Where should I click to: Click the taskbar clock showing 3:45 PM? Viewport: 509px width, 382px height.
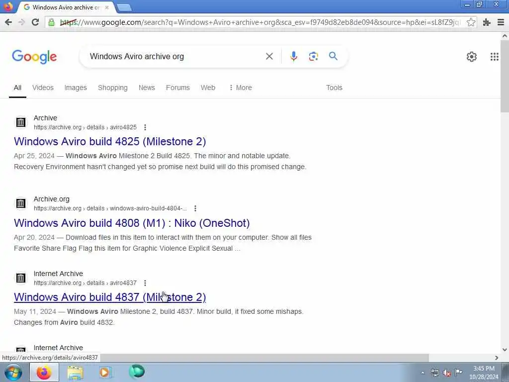click(484, 373)
